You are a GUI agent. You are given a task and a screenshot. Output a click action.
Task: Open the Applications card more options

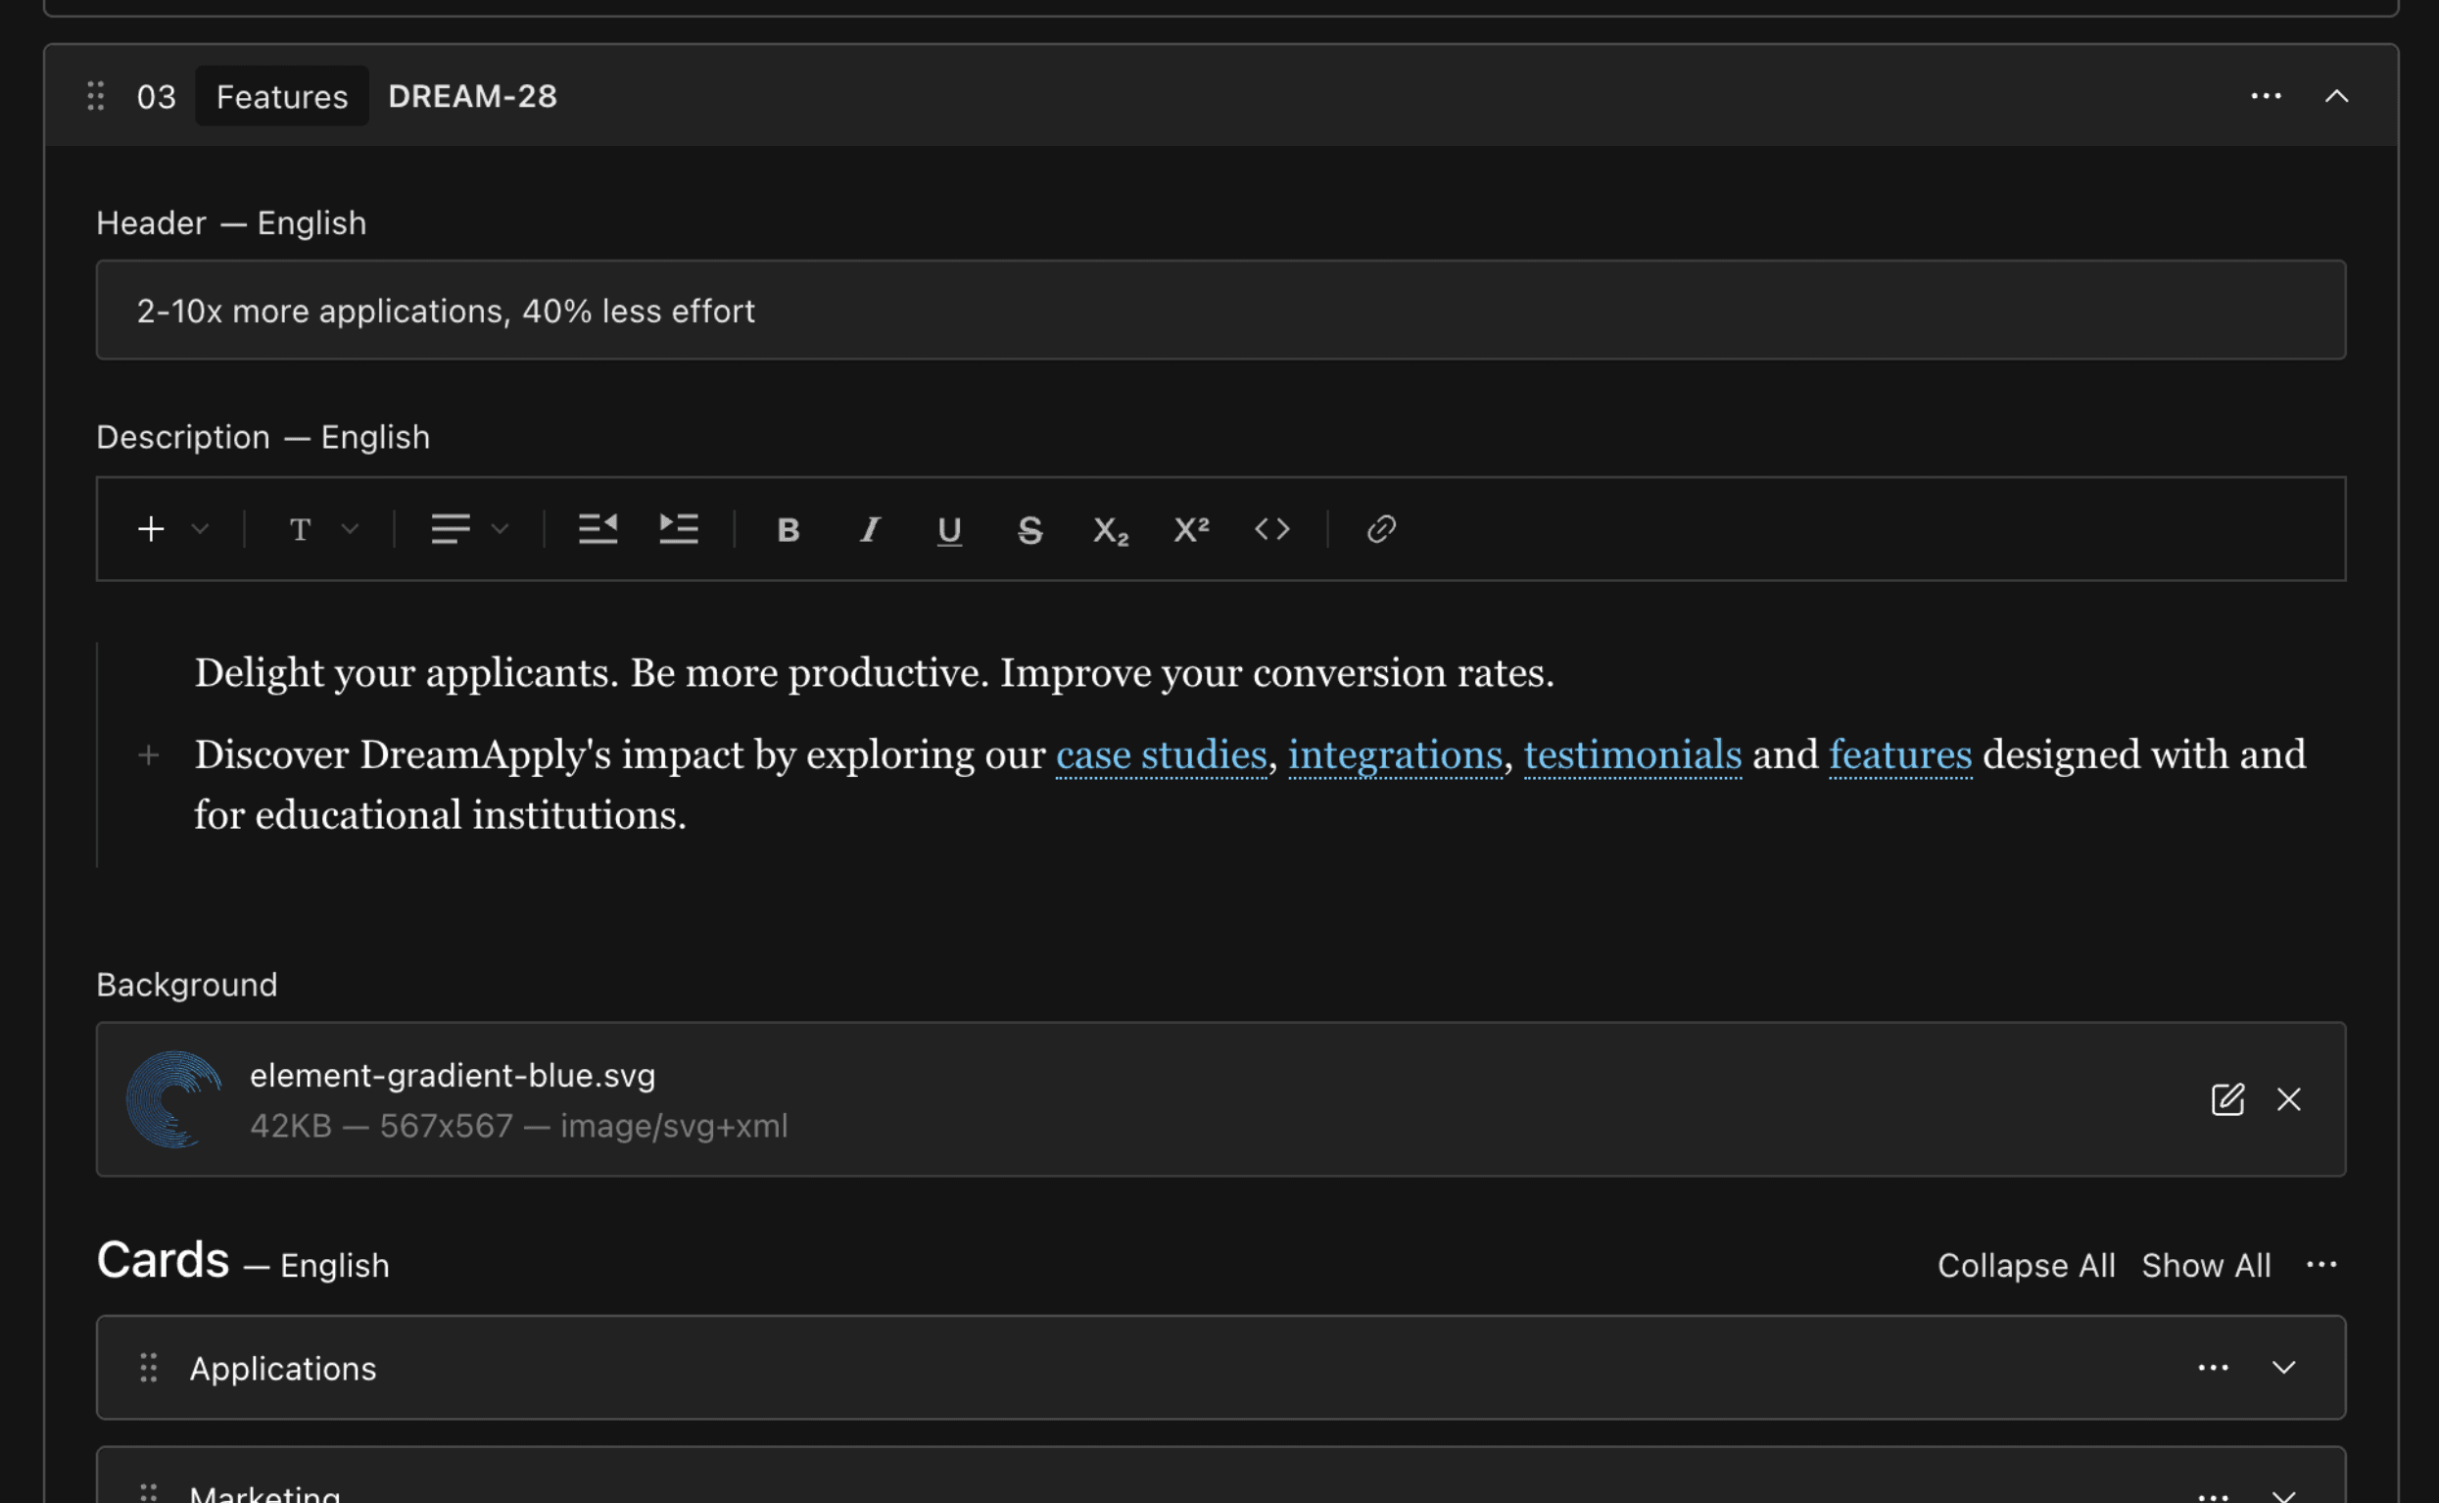(x=2213, y=1368)
